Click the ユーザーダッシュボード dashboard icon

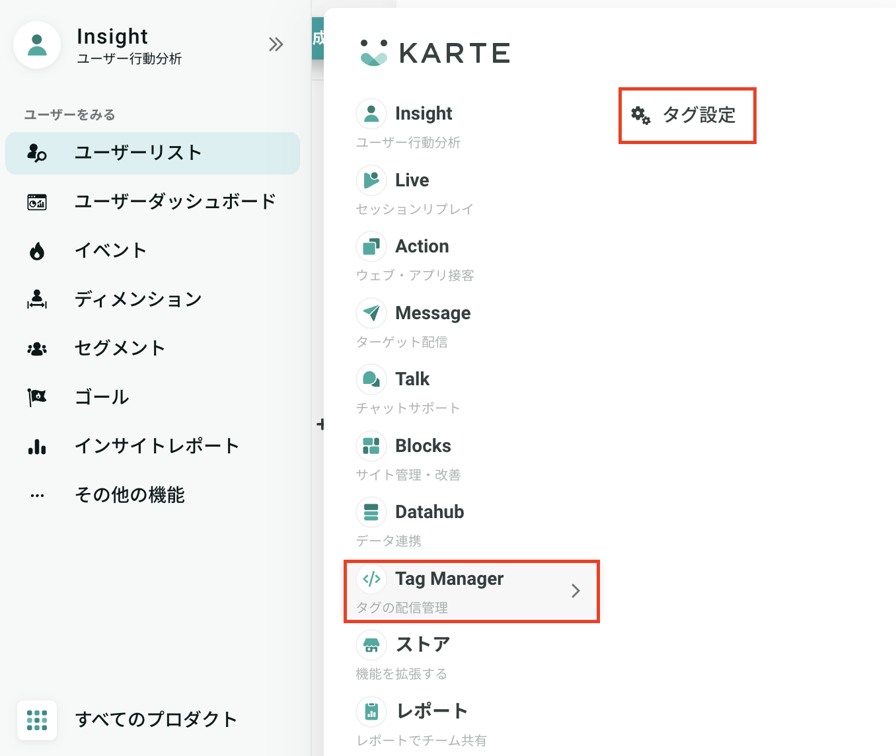click(x=37, y=202)
